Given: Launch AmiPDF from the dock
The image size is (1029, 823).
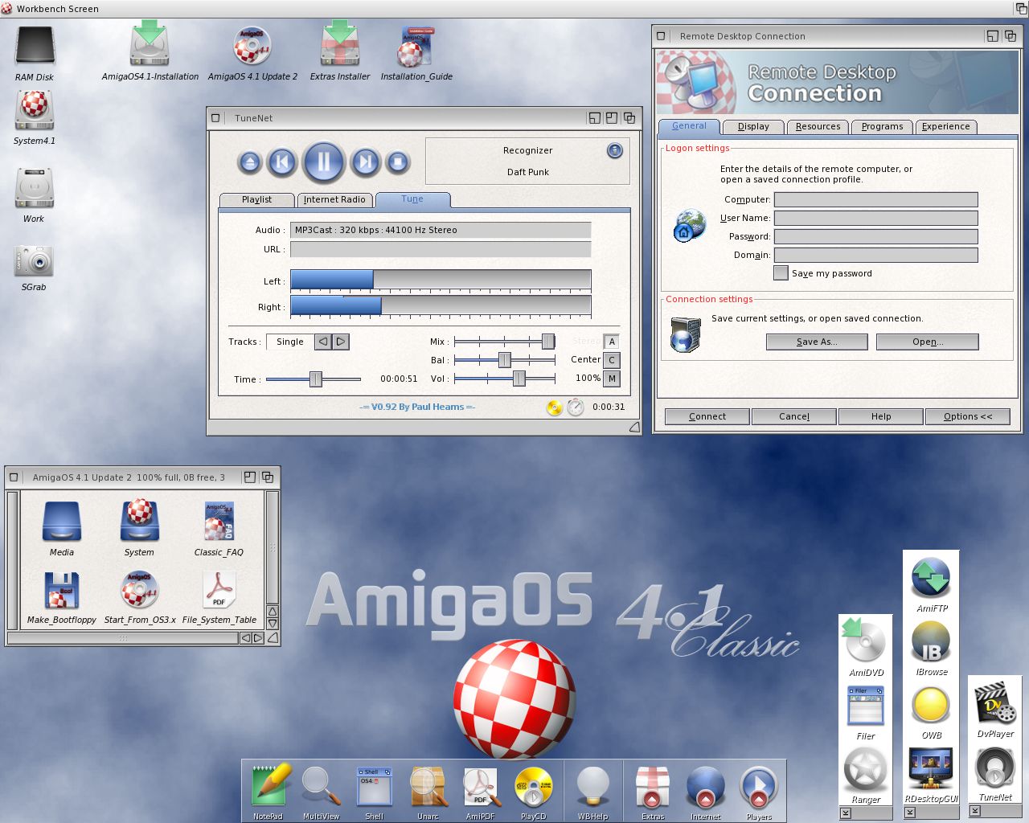Looking at the screenshot, I should 481,787.
